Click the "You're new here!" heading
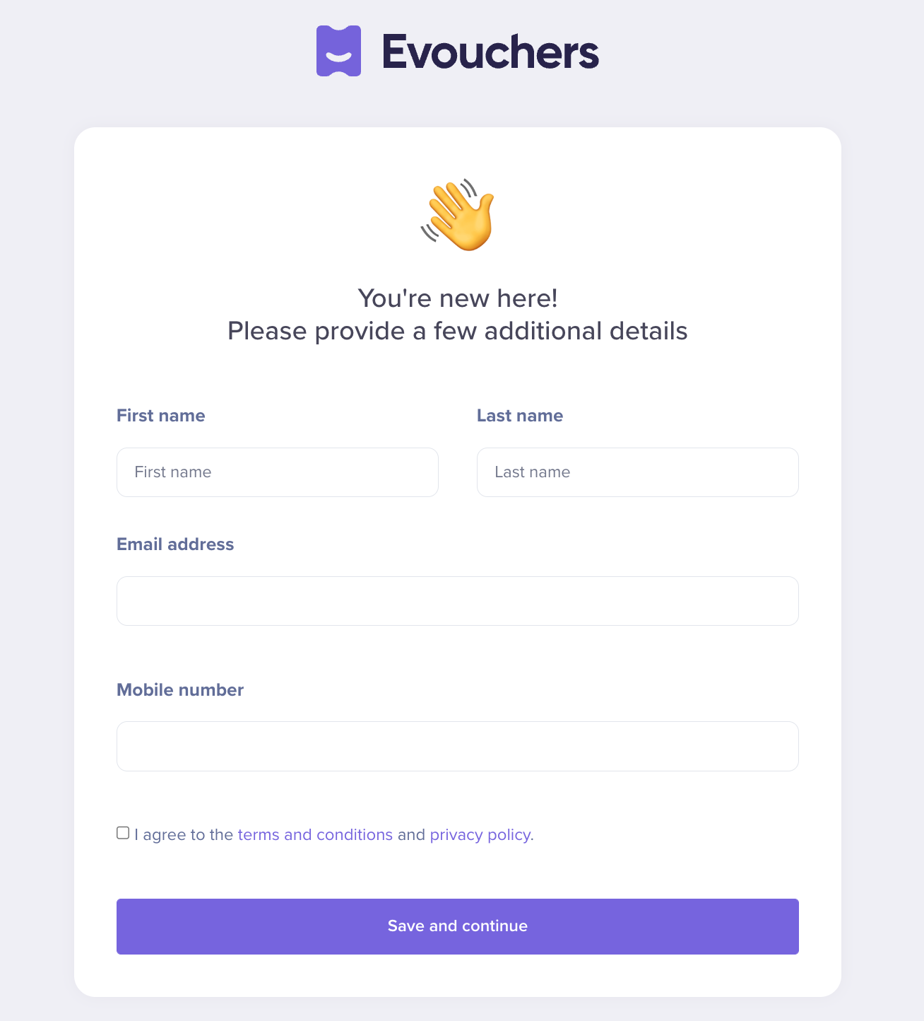This screenshot has width=924, height=1021. [458, 298]
